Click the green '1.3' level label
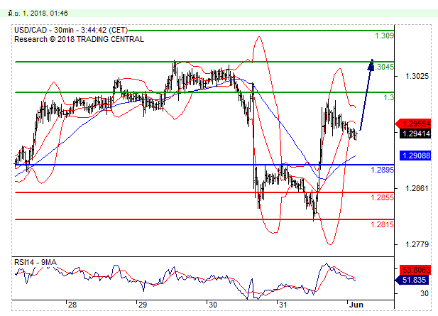Screen dimensions: 438x316 point(388,97)
